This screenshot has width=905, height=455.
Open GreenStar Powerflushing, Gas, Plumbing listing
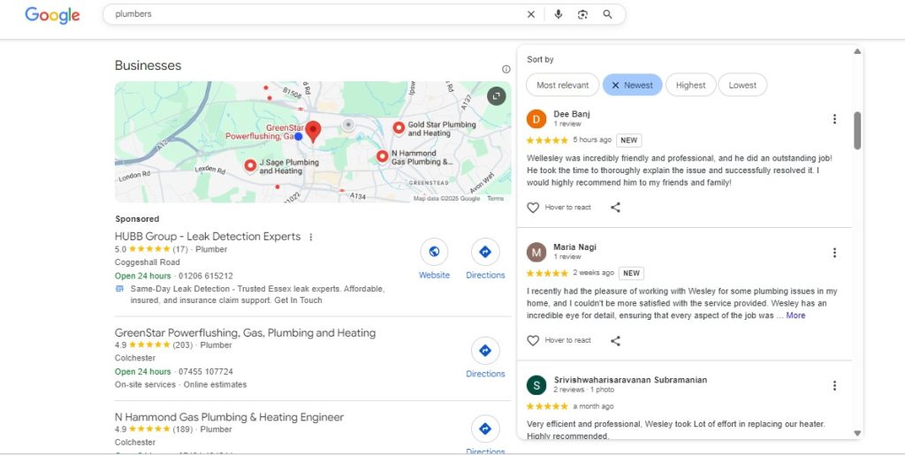coord(246,333)
